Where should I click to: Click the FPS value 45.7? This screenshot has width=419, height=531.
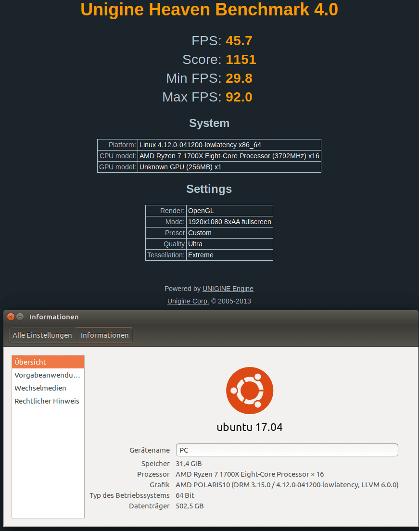239,40
